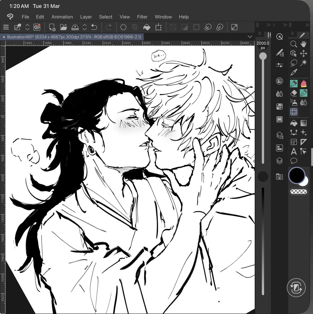Click the Deselect icon

point(173,27)
